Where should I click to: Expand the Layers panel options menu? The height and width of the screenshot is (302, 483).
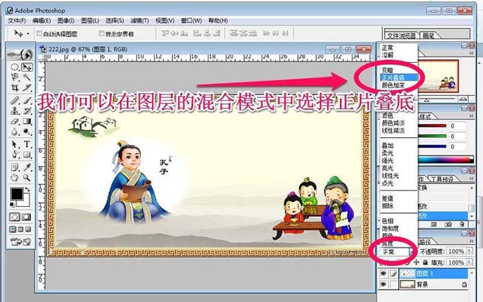(471, 241)
